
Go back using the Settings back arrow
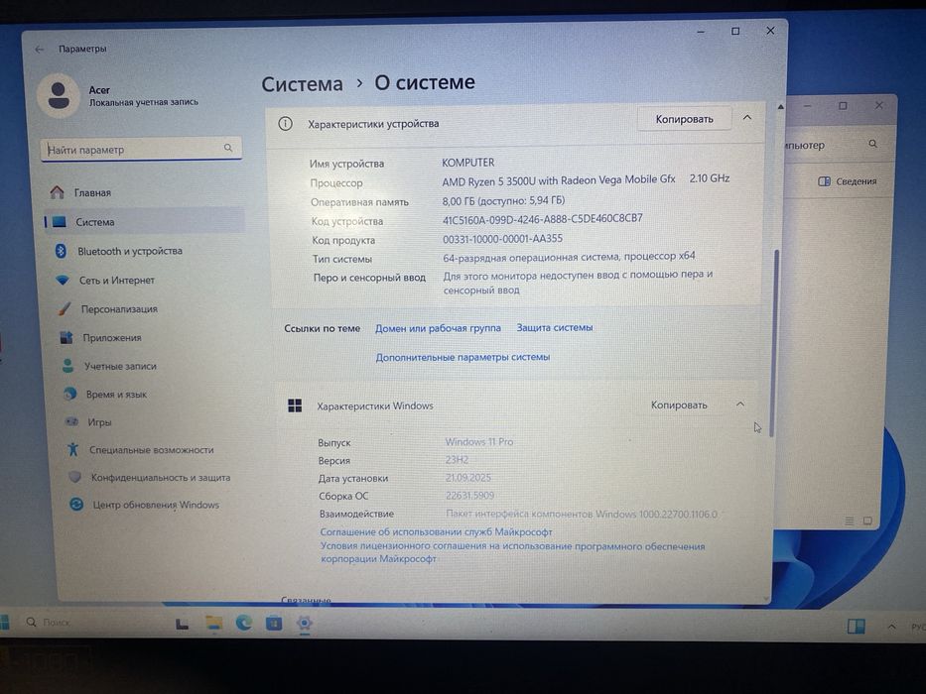[39, 50]
